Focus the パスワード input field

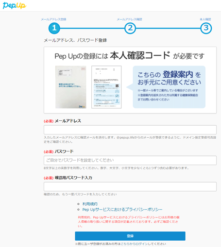[130, 160]
